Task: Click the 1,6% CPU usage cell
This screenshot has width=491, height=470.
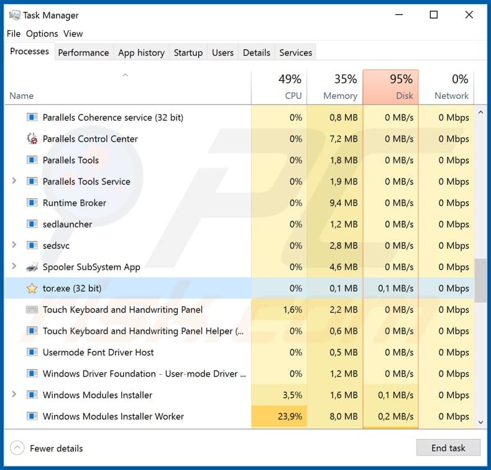Action: click(279, 310)
